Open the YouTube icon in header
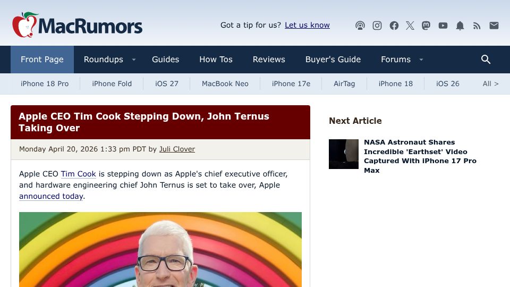Viewport: 510px width, 287px height. tap(443, 26)
